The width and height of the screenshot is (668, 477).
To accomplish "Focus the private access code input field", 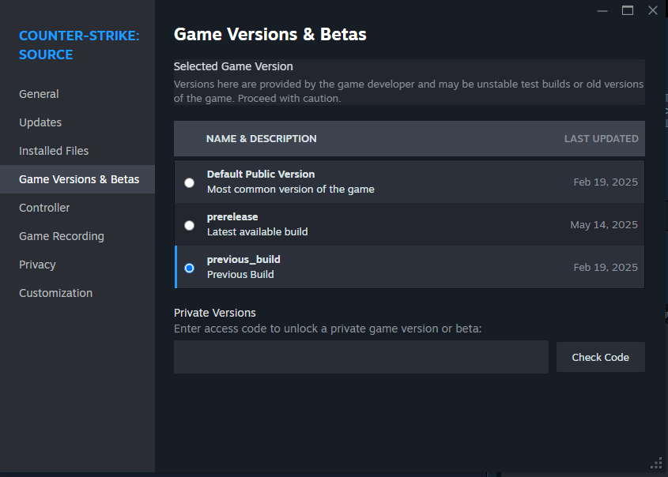I will 360,357.
